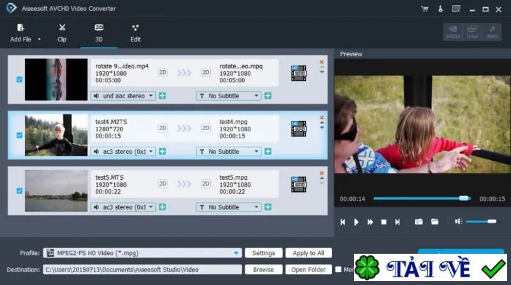The width and height of the screenshot is (511, 285).
Task: Skip to next preview track
Action: pyautogui.click(x=397, y=222)
